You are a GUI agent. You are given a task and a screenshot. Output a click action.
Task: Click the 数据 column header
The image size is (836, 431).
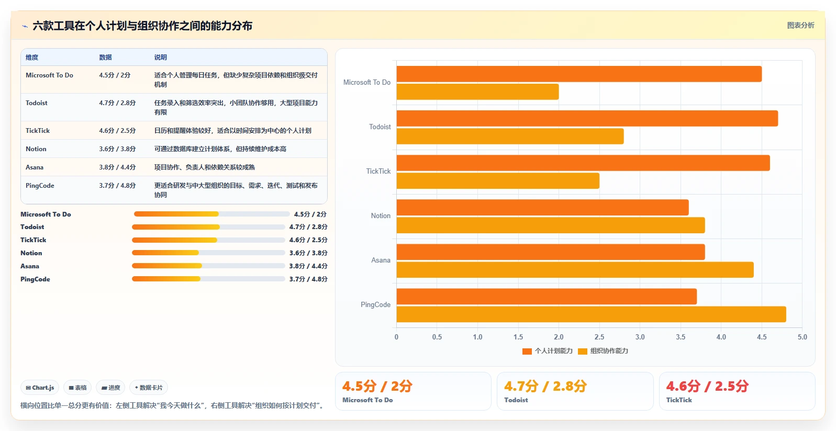click(105, 58)
